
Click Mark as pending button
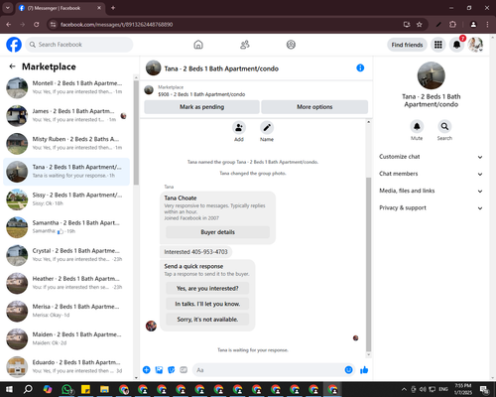tap(201, 107)
